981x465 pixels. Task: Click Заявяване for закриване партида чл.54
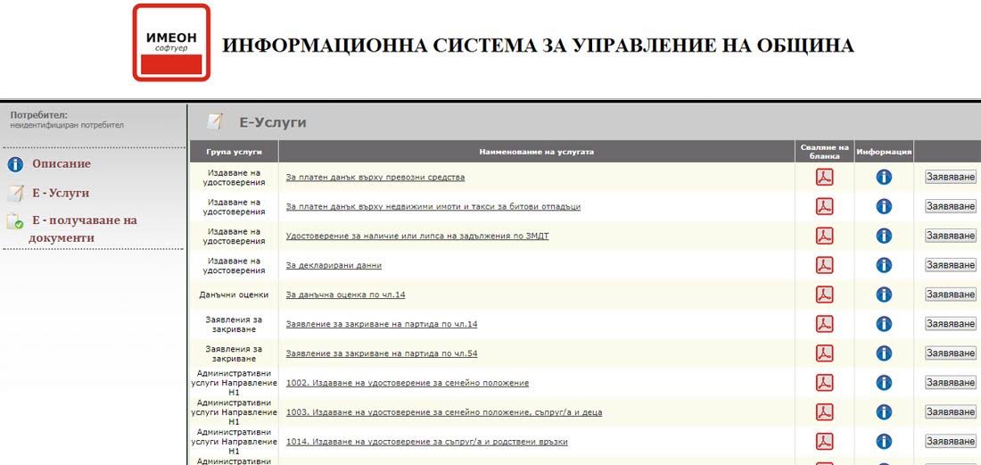[x=951, y=353]
